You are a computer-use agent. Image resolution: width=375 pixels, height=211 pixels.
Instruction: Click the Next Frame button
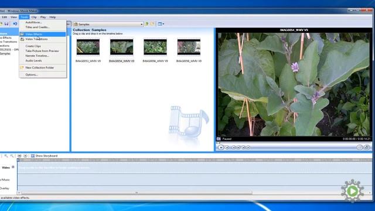point(244,148)
